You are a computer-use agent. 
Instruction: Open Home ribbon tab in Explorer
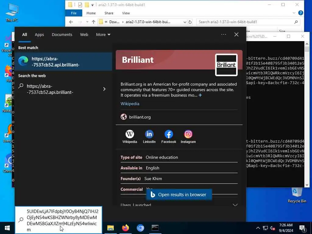[x=91, y=13]
